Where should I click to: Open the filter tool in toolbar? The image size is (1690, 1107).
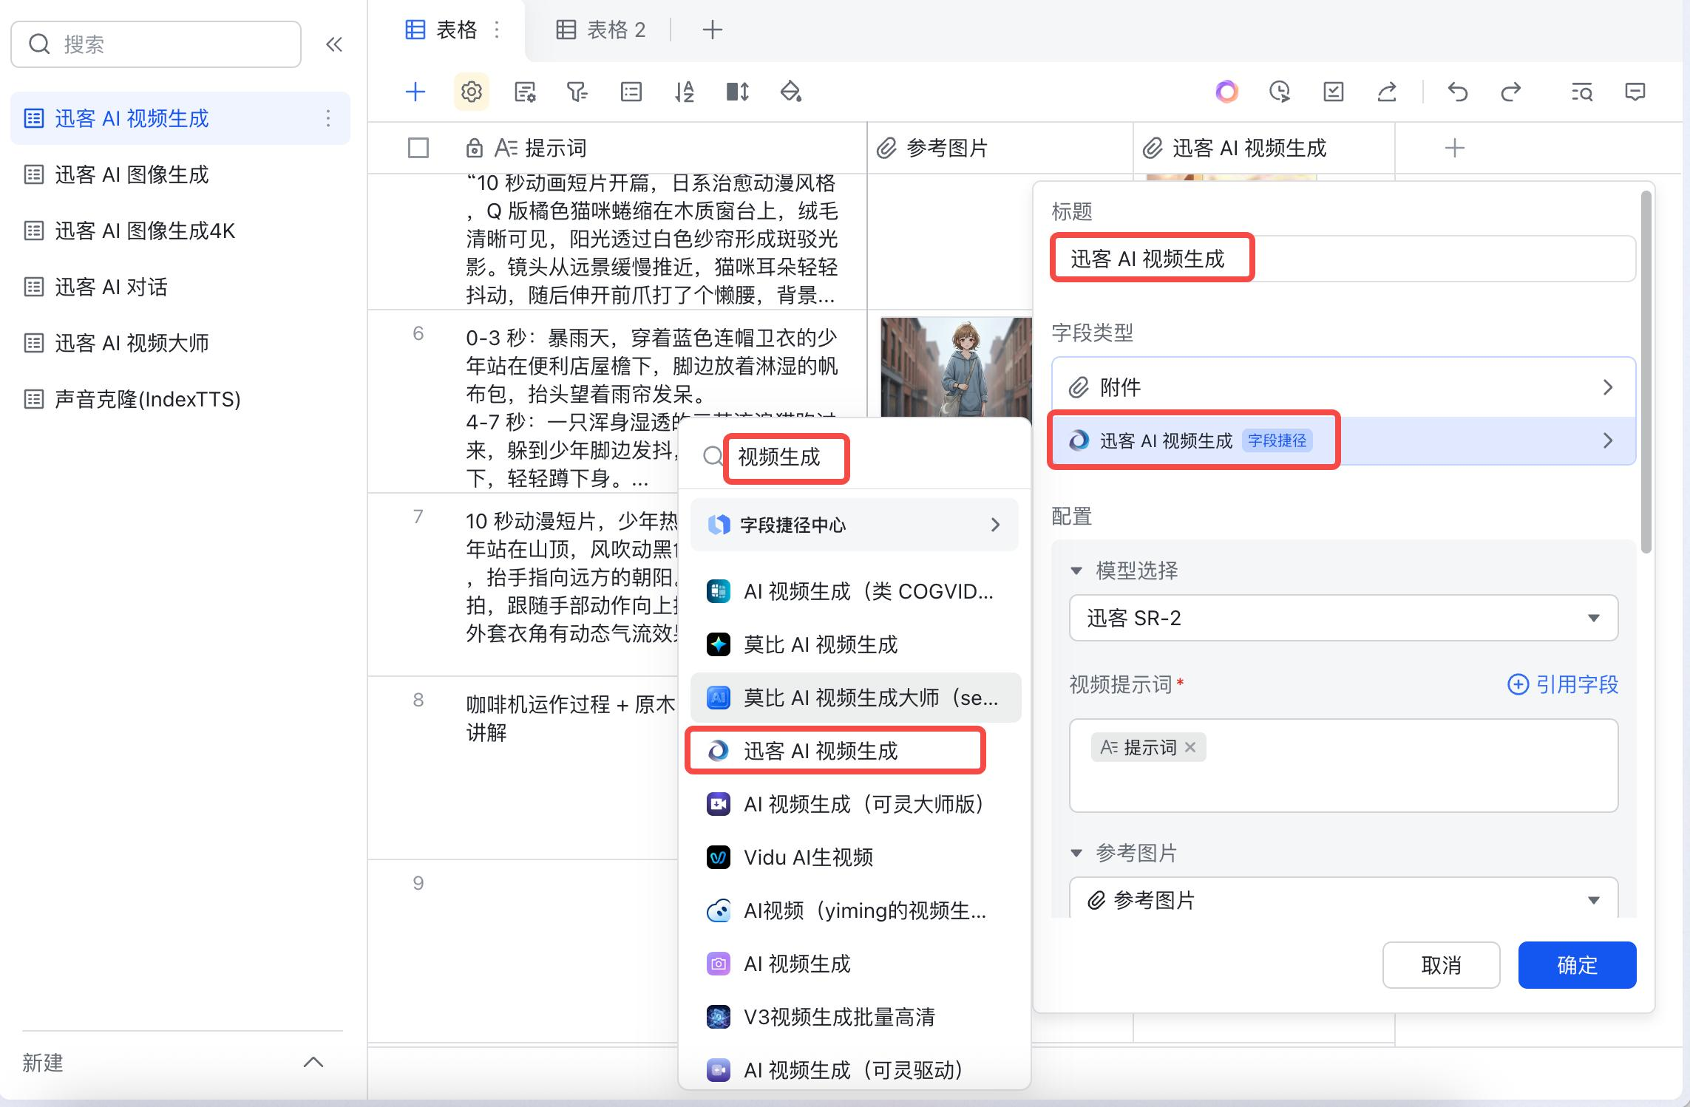tap(577, 92)
